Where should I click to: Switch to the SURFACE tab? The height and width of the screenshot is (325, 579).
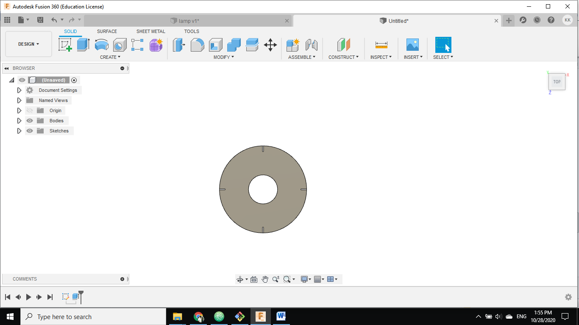click(107, 31)
